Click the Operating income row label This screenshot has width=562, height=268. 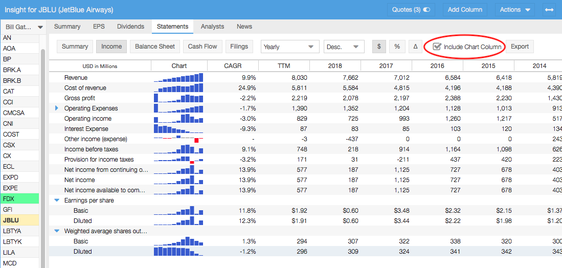[88, 119]
